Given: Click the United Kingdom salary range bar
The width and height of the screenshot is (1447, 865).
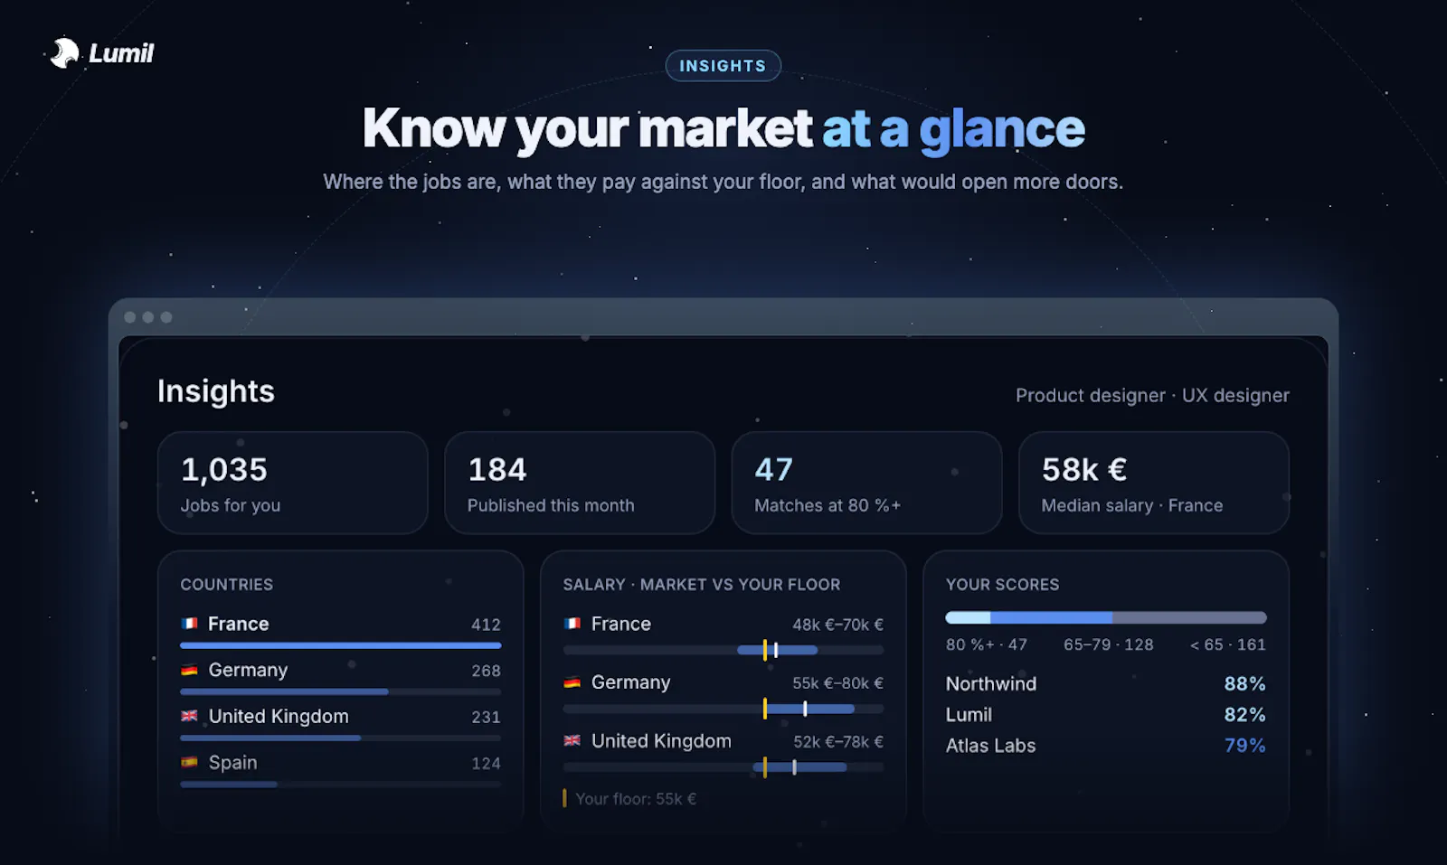Looking at the screenshot, I should point(723,767).
